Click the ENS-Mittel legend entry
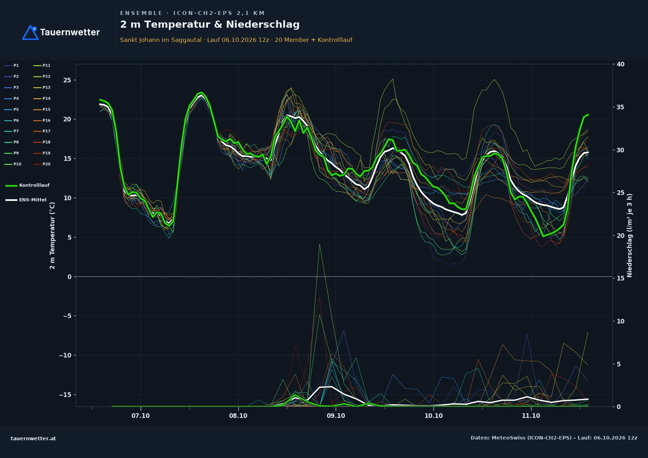This screenshot has width=648, height=458. [x=26, y=200]
